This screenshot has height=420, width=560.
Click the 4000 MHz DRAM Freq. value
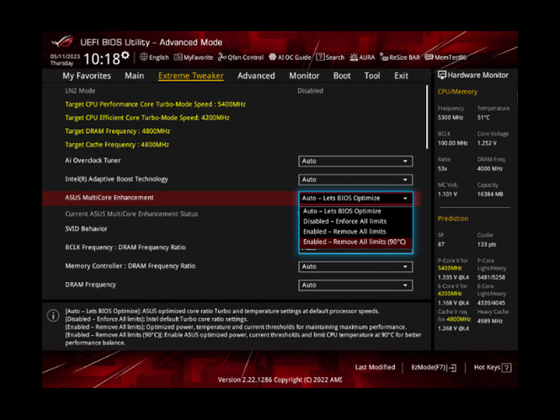pyautogui.click(x=489, y=168)
